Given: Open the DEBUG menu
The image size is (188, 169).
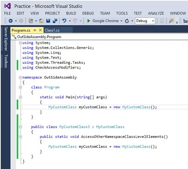Looking at the screenshot, I should [88, 13].
